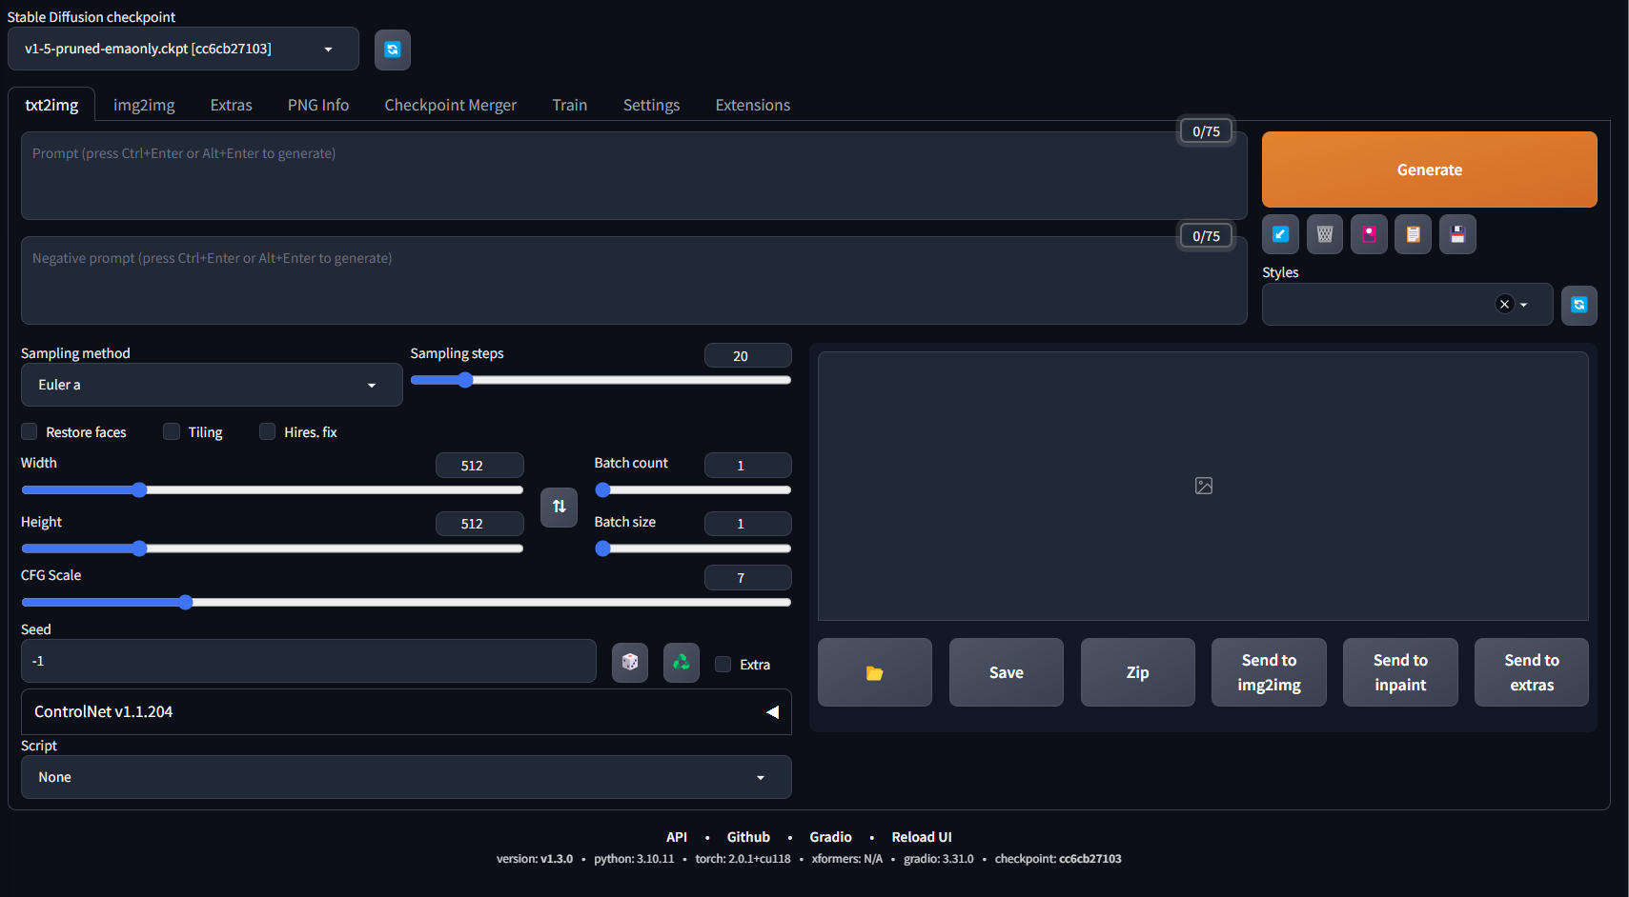Click the Seed input field
The height and width of the screenshot is (897, 1629).
(309, 661)
